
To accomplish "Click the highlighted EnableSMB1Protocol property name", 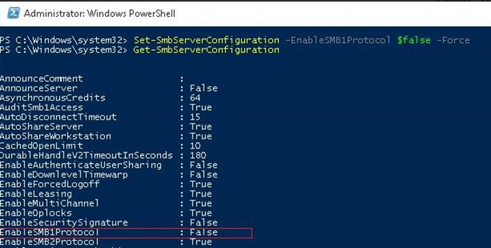I will 49,232.
